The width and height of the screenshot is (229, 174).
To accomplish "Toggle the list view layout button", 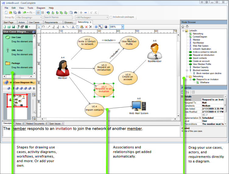I will (x=38, y=13).
